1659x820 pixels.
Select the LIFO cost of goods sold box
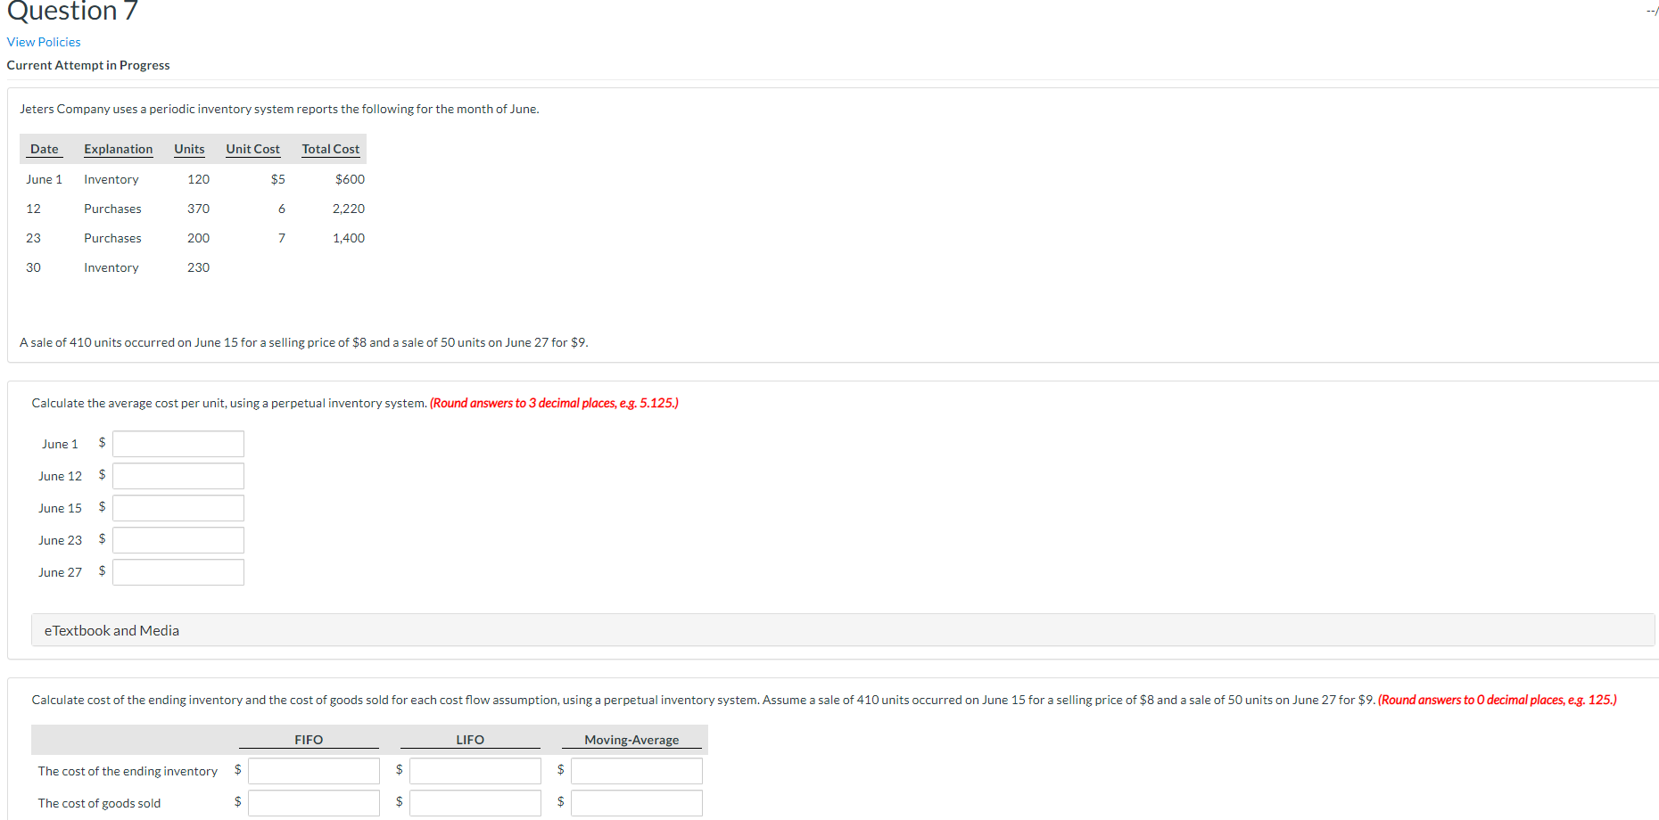[475, 802]
